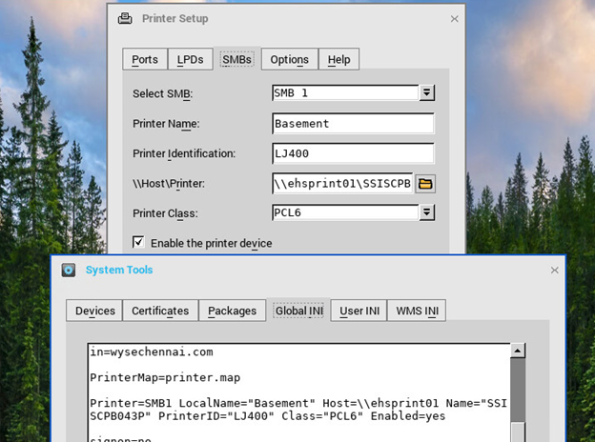Open the Select SMB dropdown arrow
Image resolution: width=595 pixels, height=442 pixels.
[x=427, y=92]
